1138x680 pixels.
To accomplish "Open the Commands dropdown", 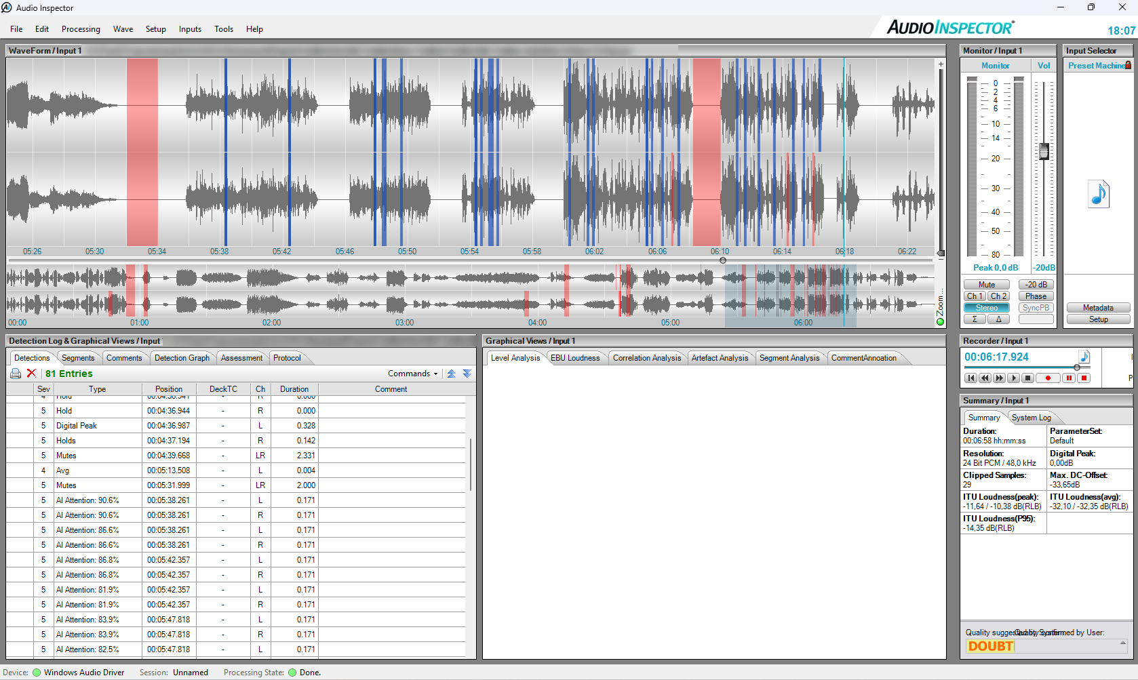I will click(413, 374).
